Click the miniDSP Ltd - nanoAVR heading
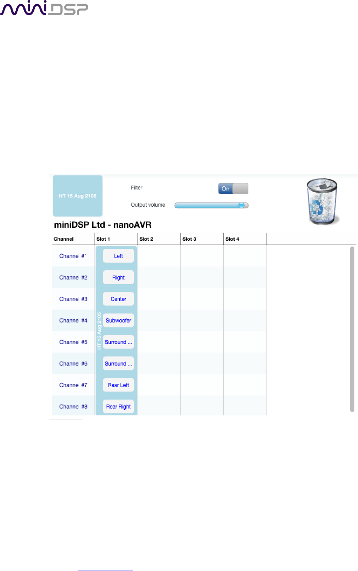This screenshot has width=358, height=571. (x=103, y=225)
